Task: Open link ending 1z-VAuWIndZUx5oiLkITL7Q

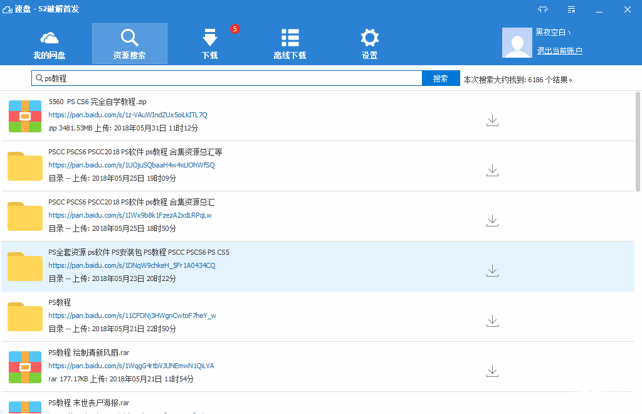Action: pos(128,115)
